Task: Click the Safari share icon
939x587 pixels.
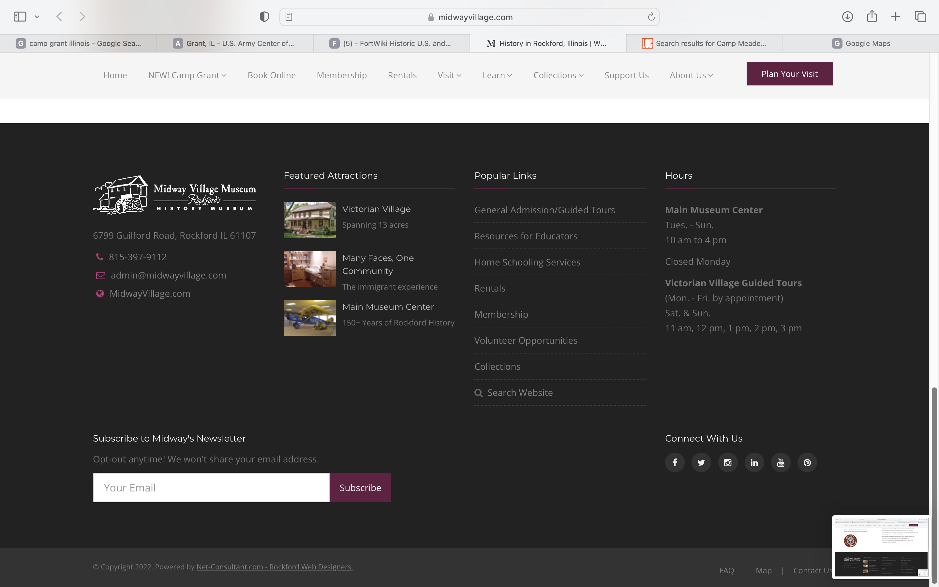Action: coord(872,17)
